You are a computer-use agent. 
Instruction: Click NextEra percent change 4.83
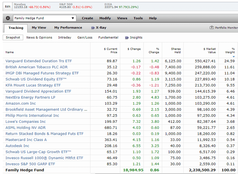coord(155,97)
